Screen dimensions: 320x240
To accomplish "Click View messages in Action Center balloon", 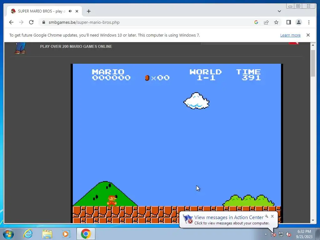I will [229, 217].
